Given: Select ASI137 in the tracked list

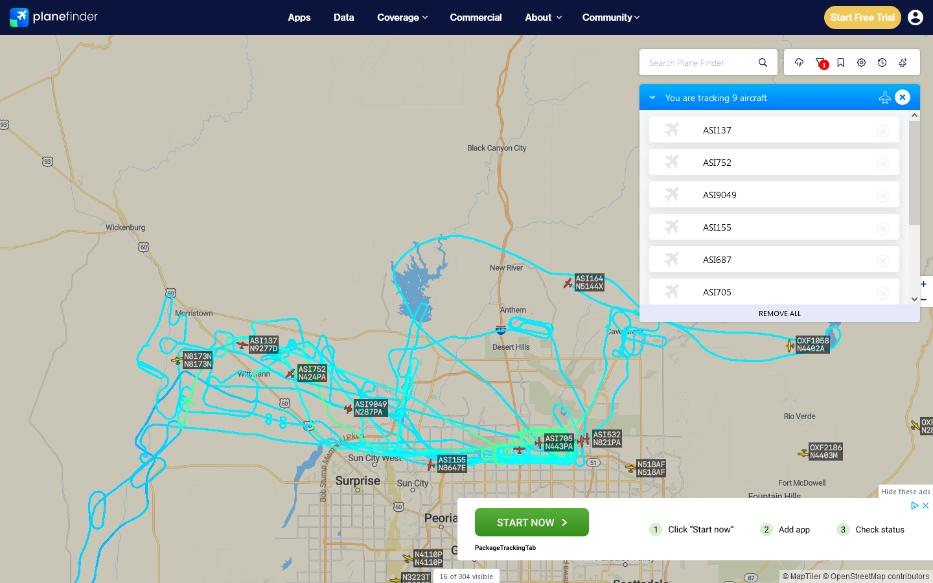Looking at the screenshot, I should 774,130.
